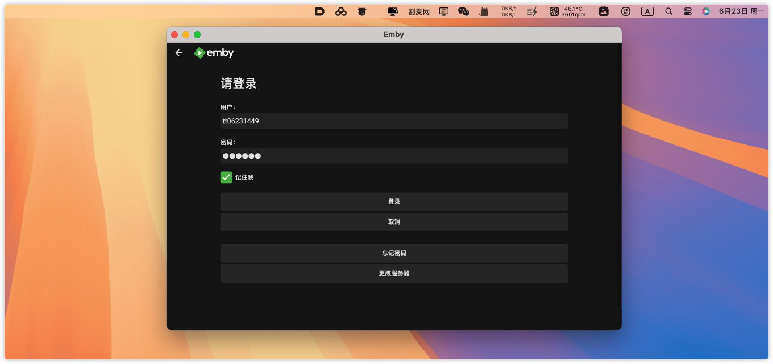Click the cloud-shaped trefoil menu bar icon

pos(341,11)
